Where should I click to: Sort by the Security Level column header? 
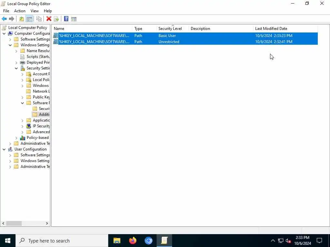tap(173, 29)
